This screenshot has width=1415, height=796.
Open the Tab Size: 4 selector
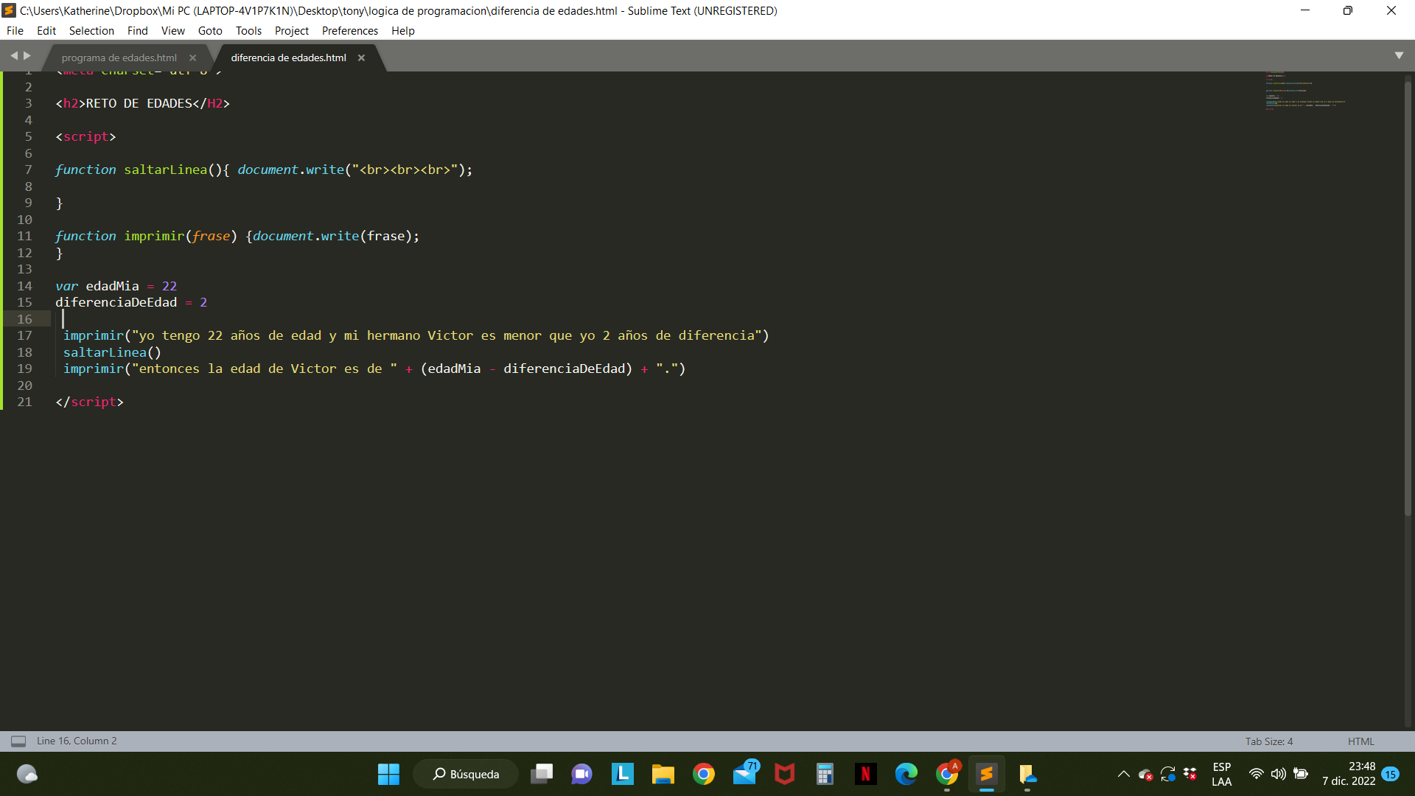click(1268, 741)
